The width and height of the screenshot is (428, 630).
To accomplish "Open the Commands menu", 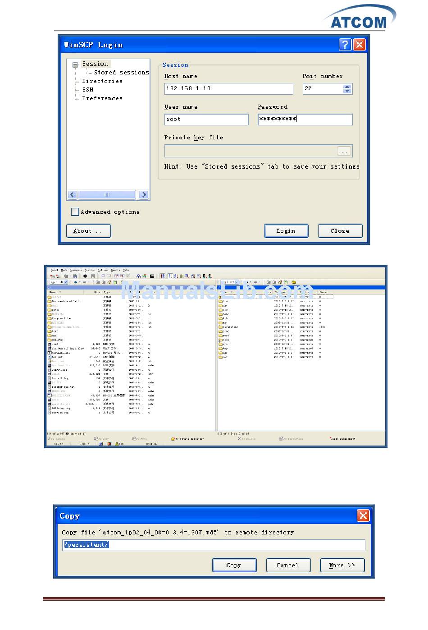I will coord(76,270).
